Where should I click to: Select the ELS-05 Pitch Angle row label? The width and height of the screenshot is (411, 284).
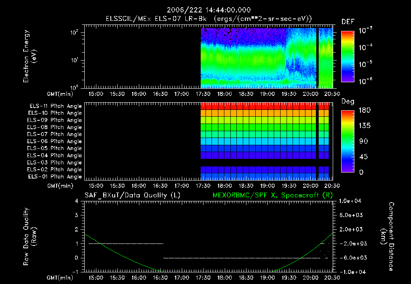54,148
